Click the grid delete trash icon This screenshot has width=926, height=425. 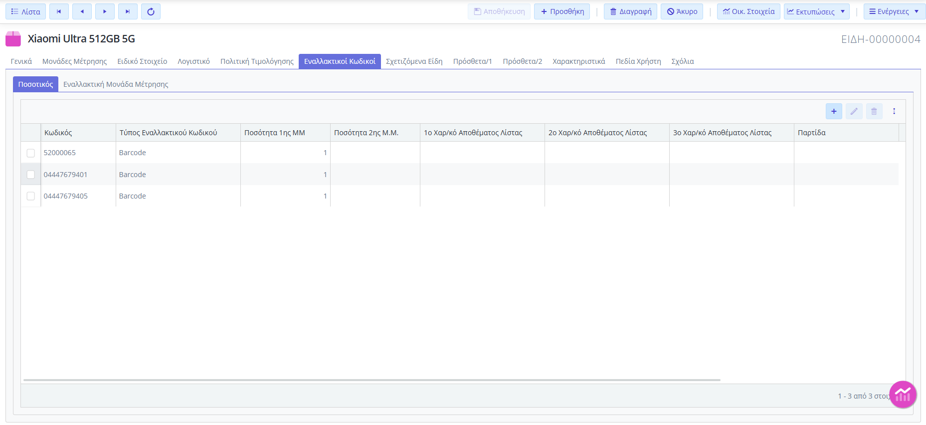click(x=874, y=111)
